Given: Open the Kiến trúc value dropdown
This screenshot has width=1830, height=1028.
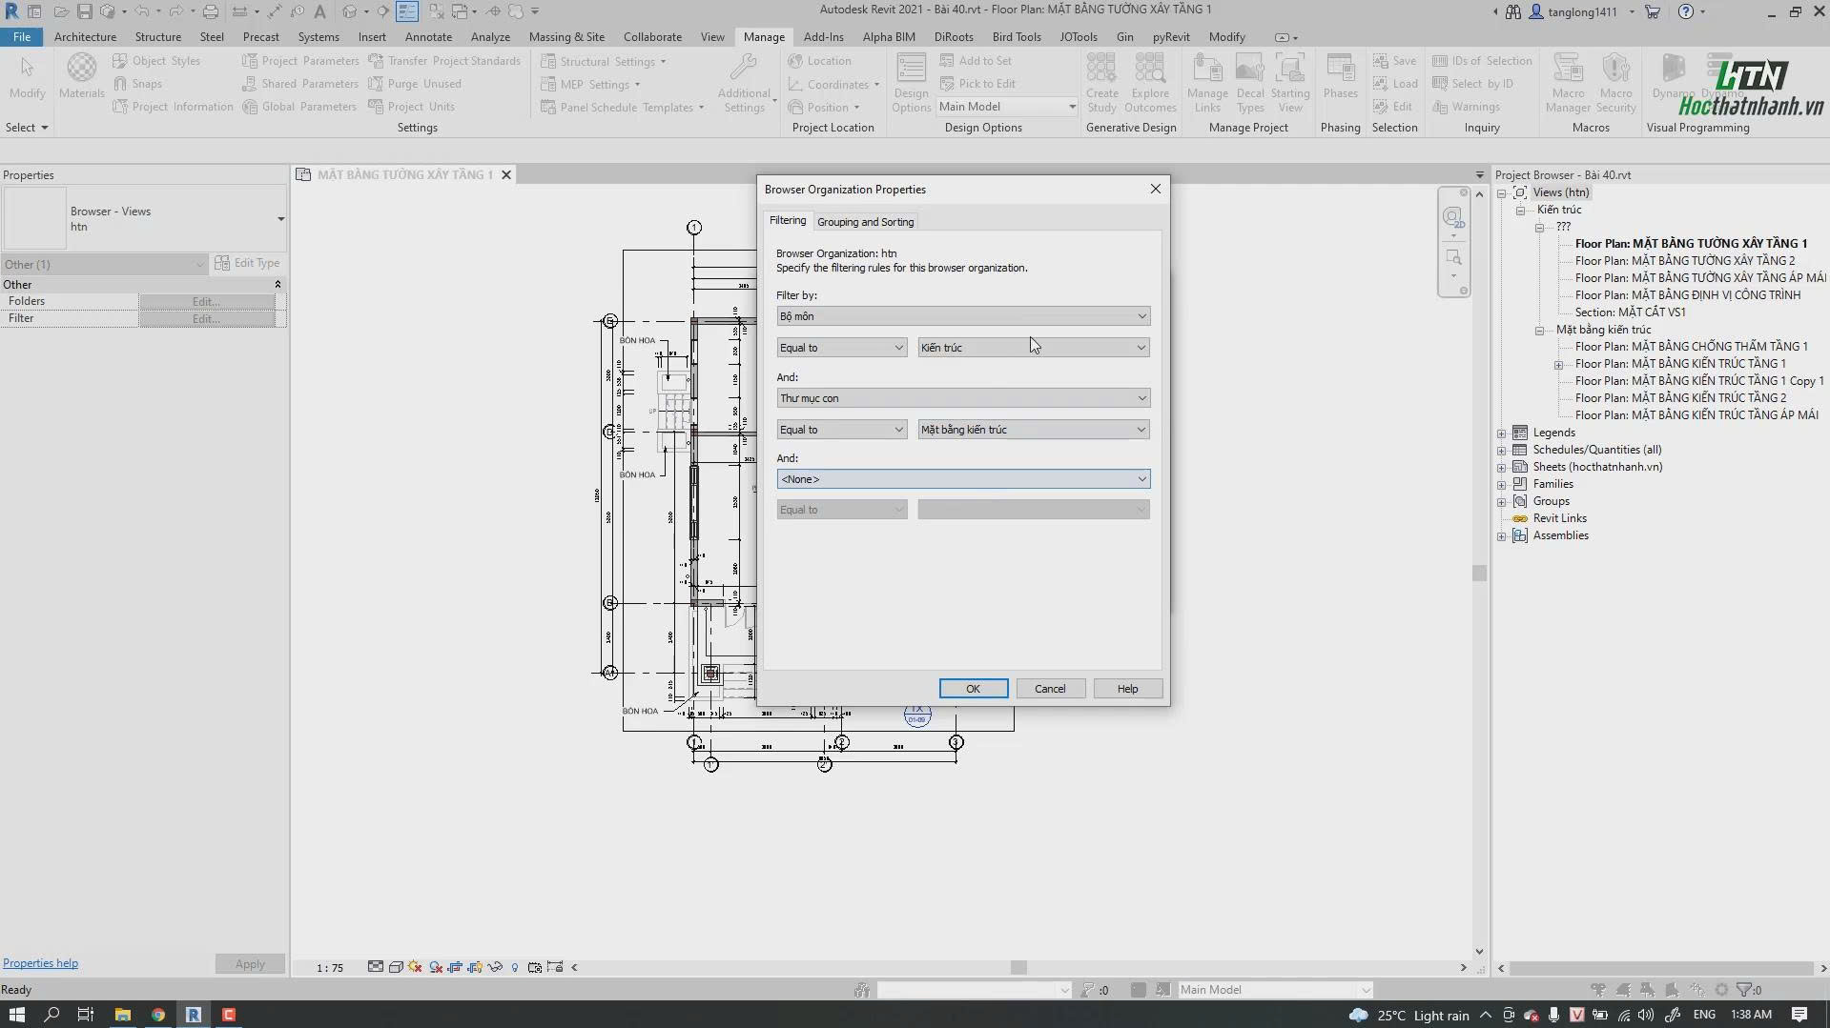Looking at the screenshot, I should [x=1033, y=348].
